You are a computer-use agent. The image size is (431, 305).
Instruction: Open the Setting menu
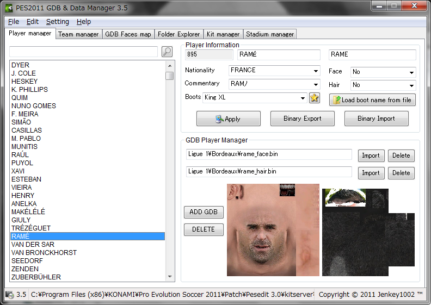coord(57,22)
